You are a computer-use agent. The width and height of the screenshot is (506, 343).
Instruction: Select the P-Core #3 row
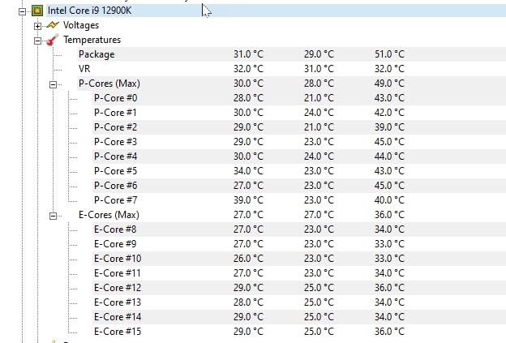point(299,142)
